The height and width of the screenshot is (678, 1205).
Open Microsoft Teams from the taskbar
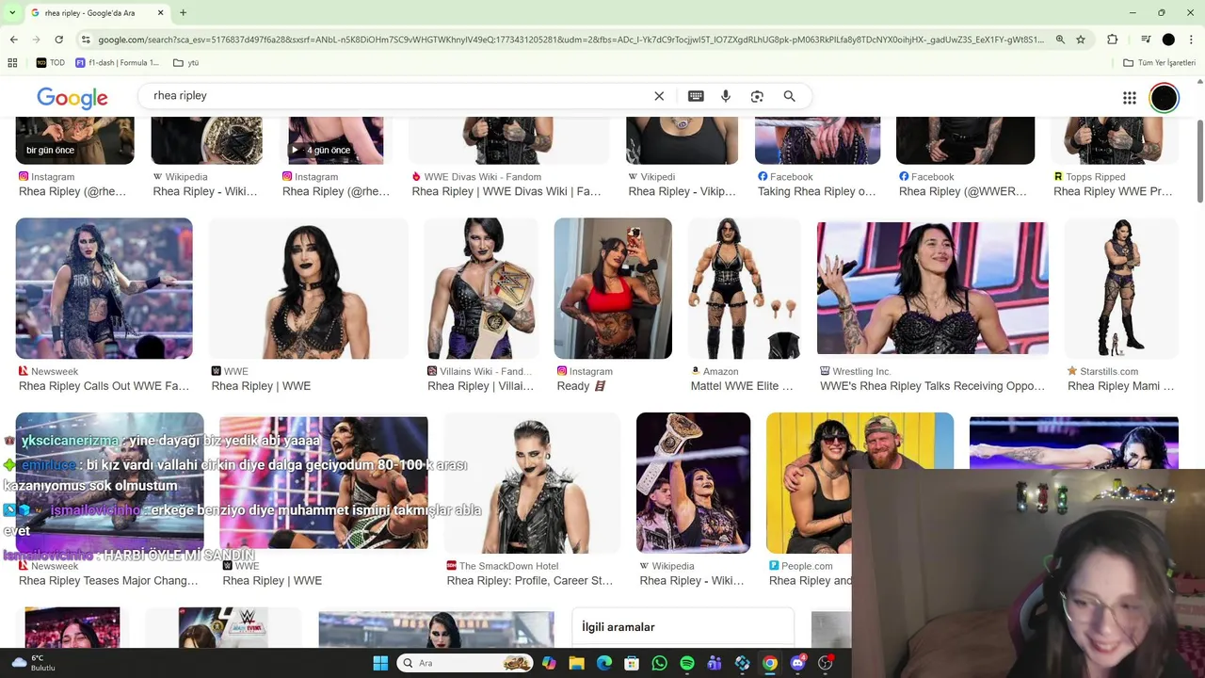(x=715, y=663)
